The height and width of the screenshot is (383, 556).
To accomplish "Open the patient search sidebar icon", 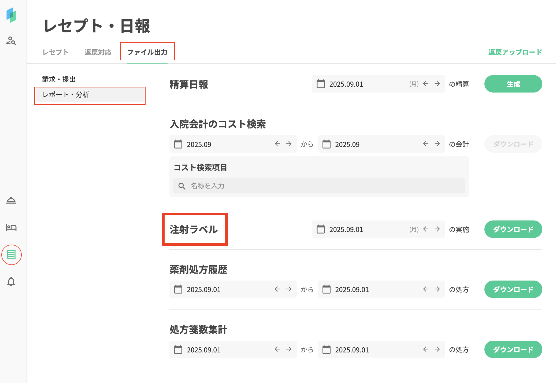I will 11,41.
